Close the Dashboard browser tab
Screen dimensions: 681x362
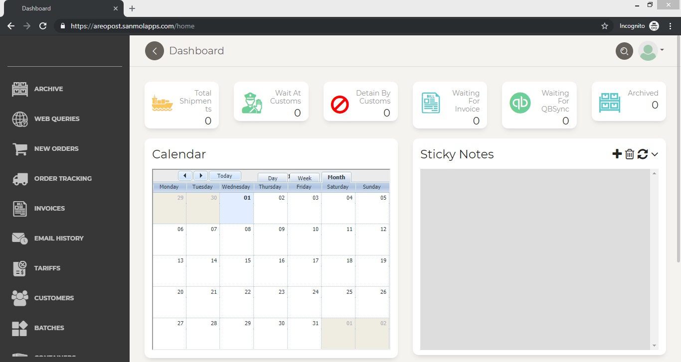pyautogui.click(x=116, y=8)
